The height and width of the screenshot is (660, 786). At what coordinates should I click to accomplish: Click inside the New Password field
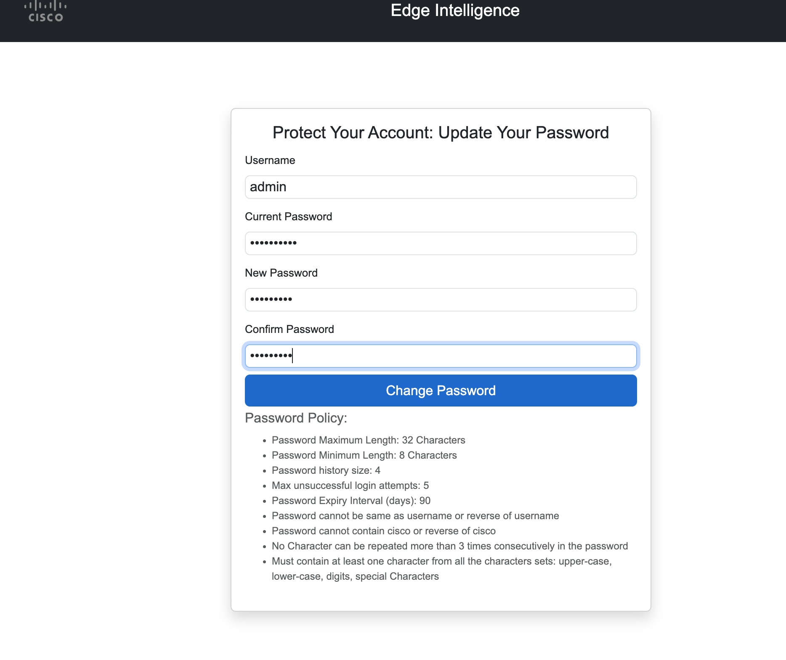coord(441,300)
